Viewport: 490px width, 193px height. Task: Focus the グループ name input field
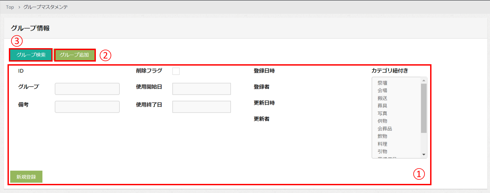click(87, 89)
